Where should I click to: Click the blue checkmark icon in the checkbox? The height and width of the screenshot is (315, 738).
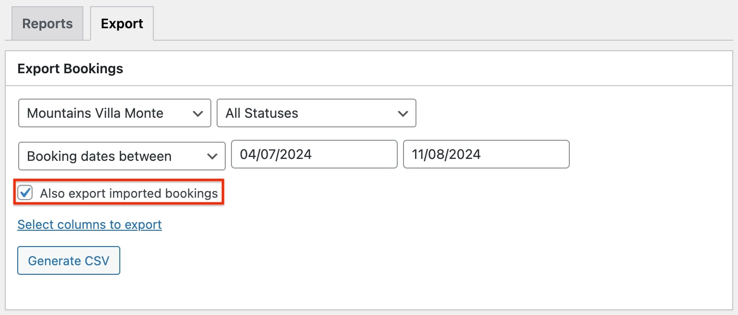(x=25, y=192)
